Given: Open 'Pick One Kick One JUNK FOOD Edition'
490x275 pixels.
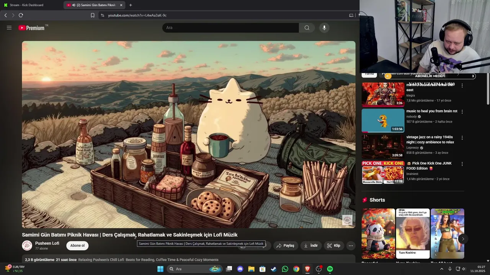Looking at the screenshot, I should [x=429, y=166].
